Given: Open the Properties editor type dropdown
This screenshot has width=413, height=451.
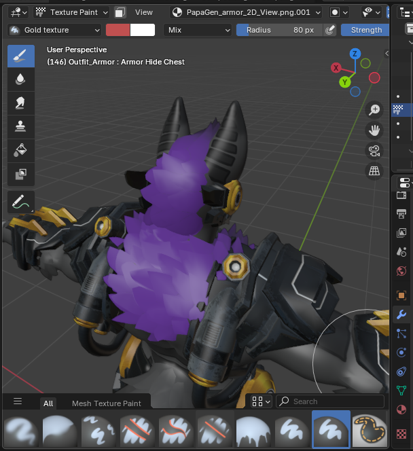Looking at the screenshot, I should click(406, 183).
